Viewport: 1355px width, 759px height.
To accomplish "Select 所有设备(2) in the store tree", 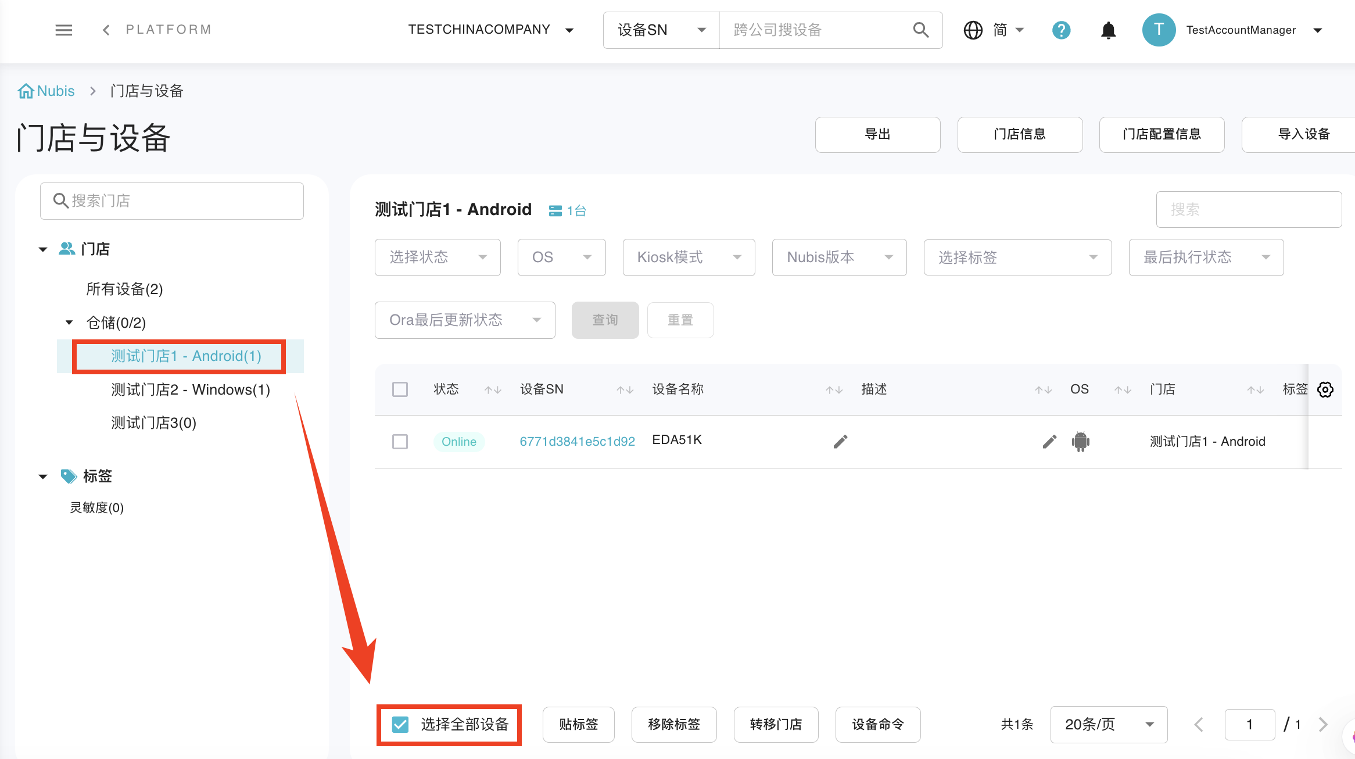I will click(x=124, y=289).
